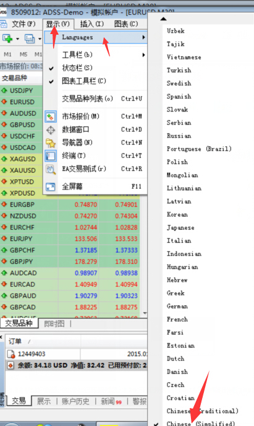This screenshot has width=254, height=426.
Task: Toggle the 图表工具栏 (C) checkmark
Action: (51, 81)
